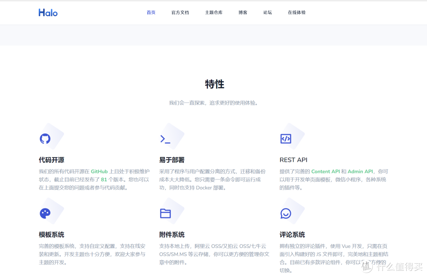The width and height of the screenshot is (427, 277).
Task: Click the REST API code icon
Action: coord(285,139)
